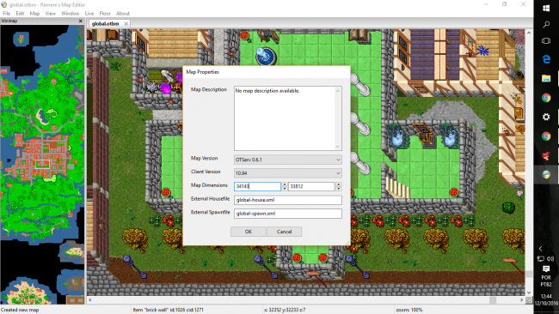Launch Microsoft Edge from the taskbar
This screenshot has width=559, height=314.
tap(546, 59)
